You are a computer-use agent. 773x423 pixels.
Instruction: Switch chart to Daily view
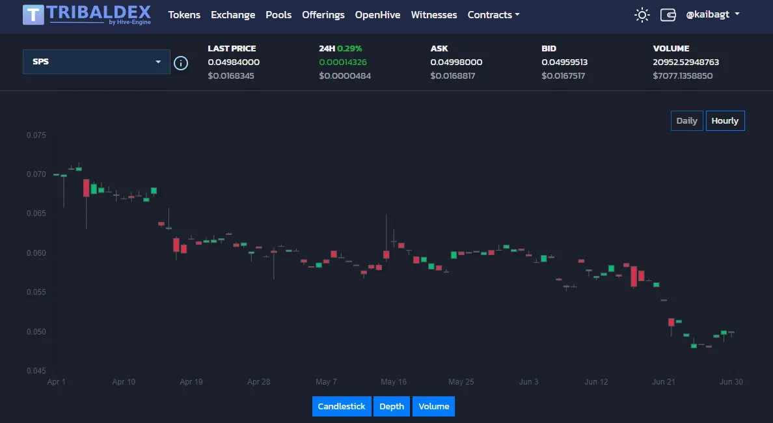click(x=686, y=121)
